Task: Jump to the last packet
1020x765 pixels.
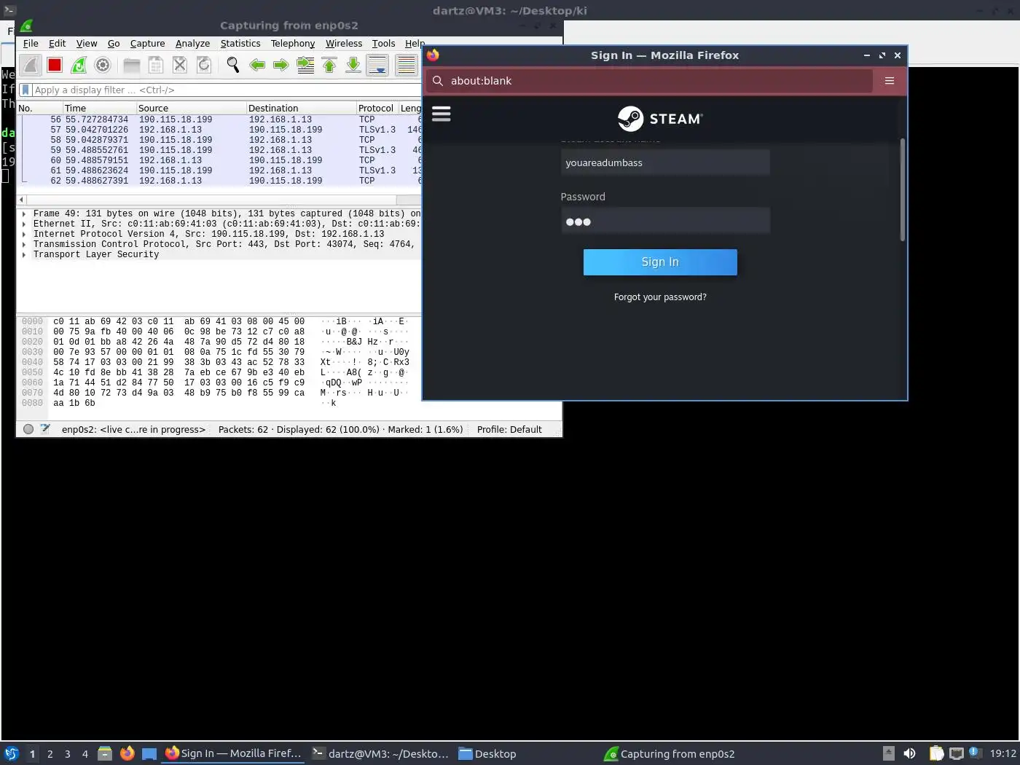Action: point(353,66)
